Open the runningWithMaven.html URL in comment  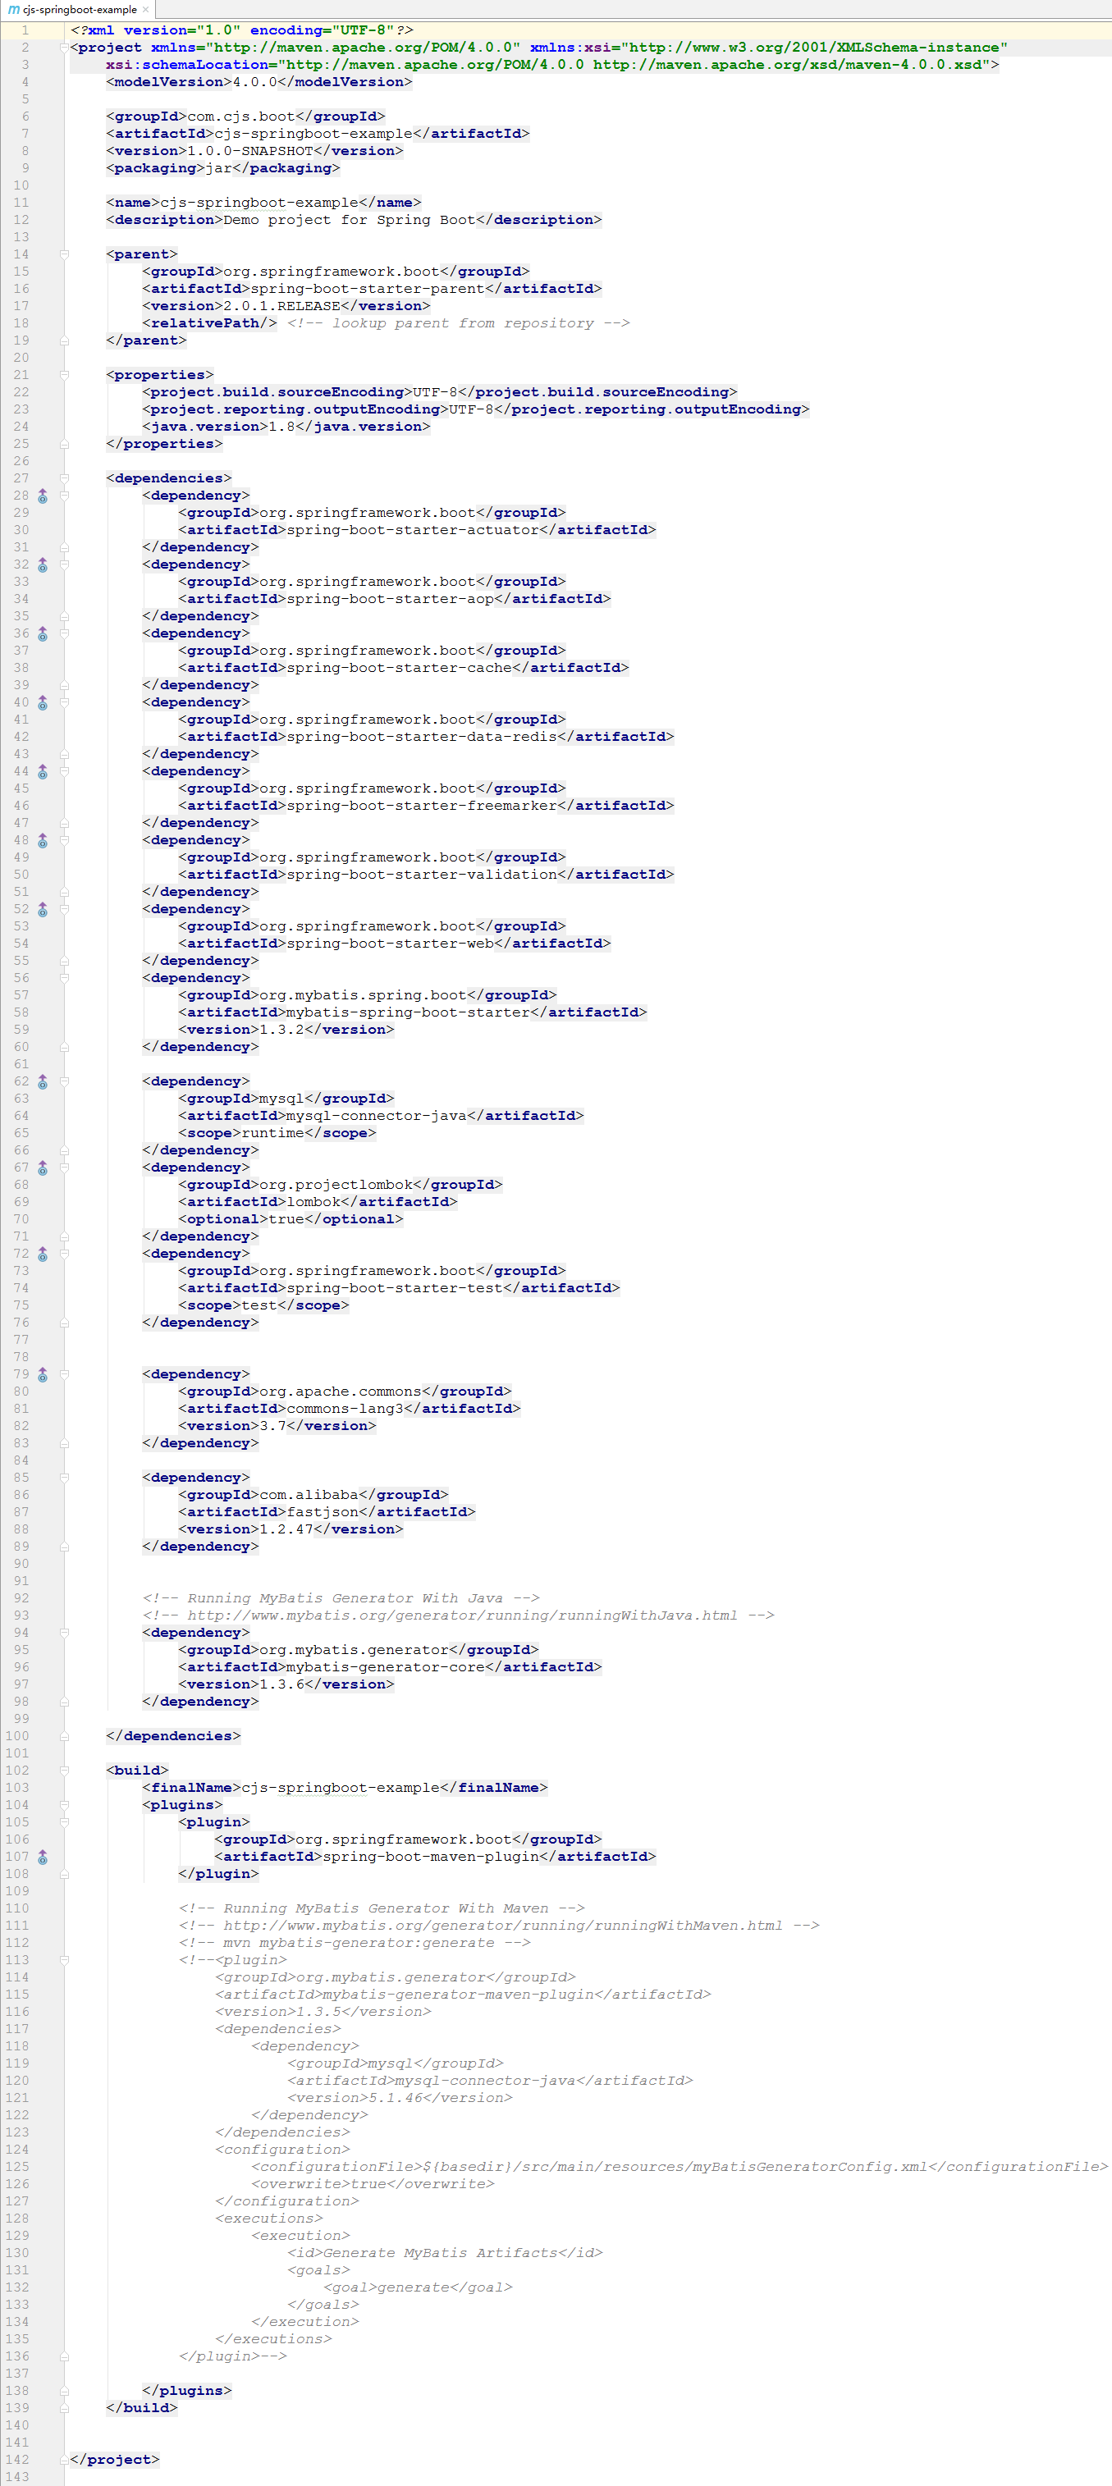502,1926
